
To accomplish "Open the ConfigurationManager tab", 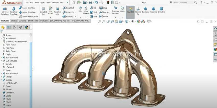I will (x=15, y=27).
